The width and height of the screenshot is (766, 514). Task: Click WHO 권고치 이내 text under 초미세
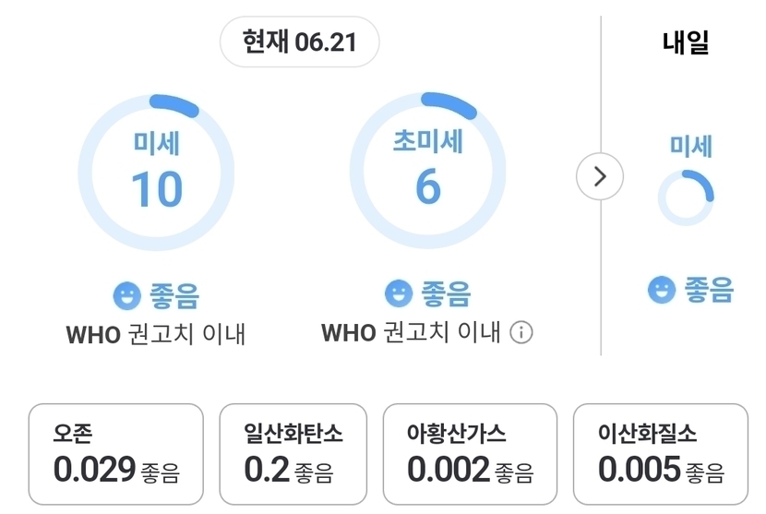click(x=411, y=332)
